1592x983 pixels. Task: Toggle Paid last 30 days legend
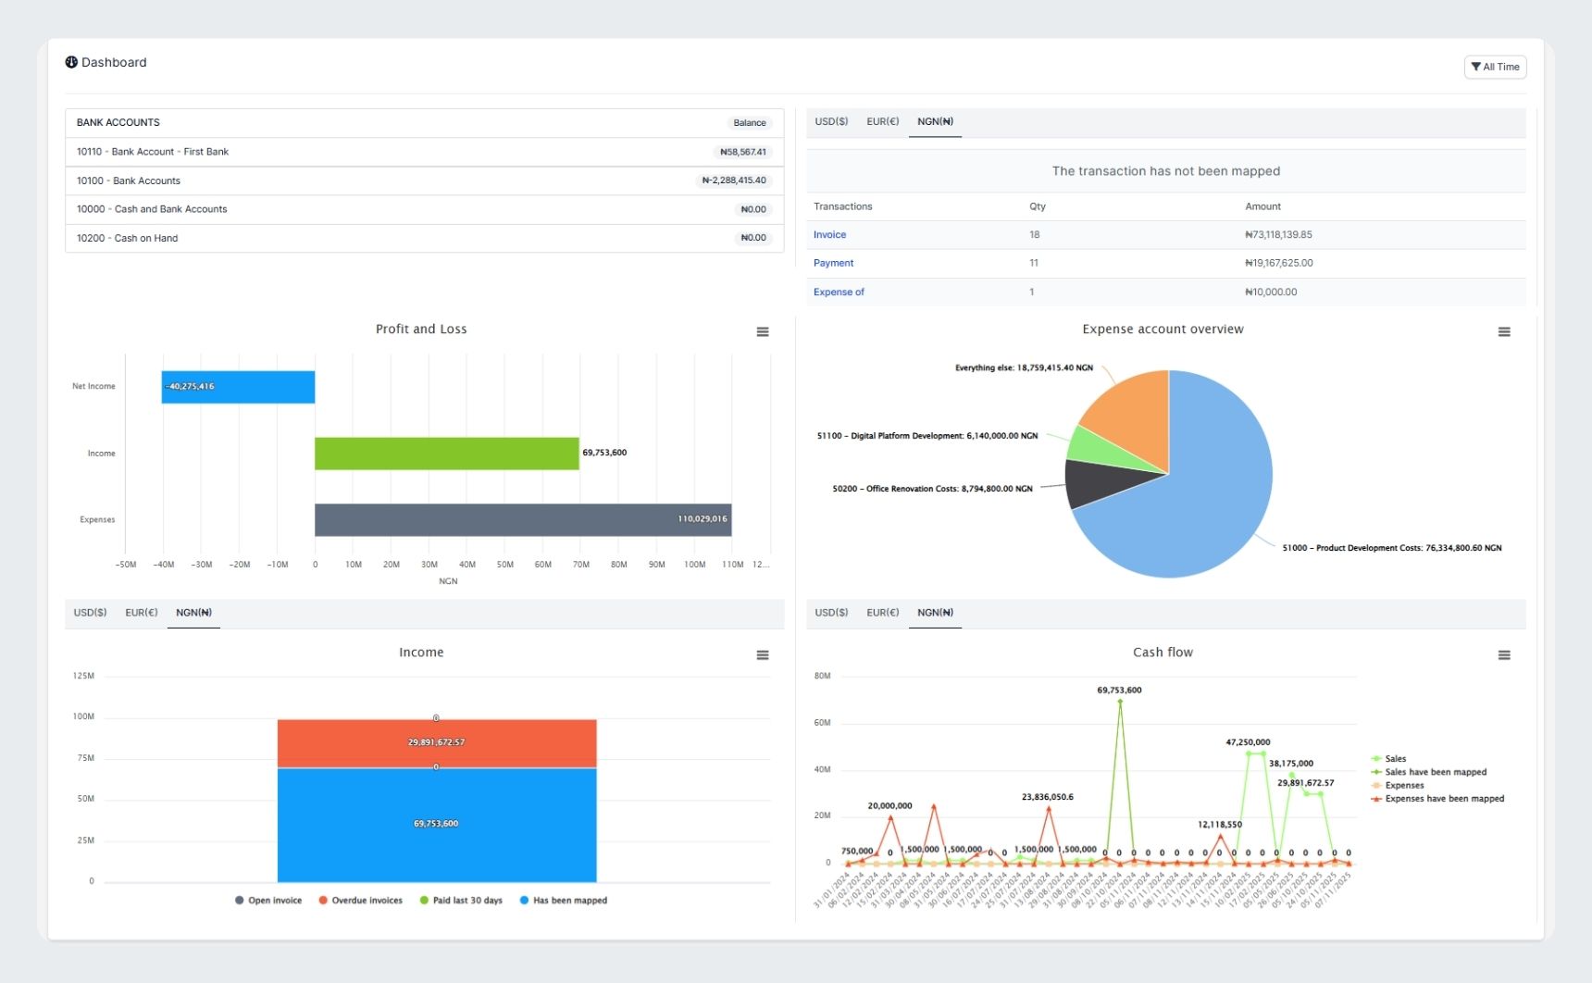[461, 901]
